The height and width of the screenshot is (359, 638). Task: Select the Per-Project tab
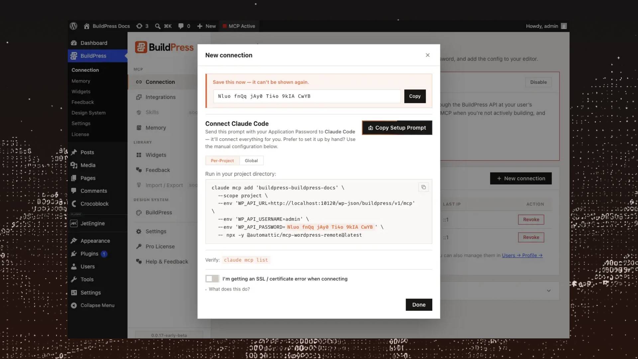tap(222, 161)
